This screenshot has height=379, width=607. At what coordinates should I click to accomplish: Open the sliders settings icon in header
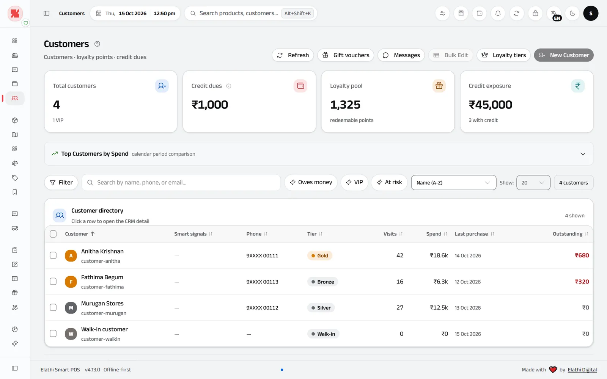click(442, 13)
